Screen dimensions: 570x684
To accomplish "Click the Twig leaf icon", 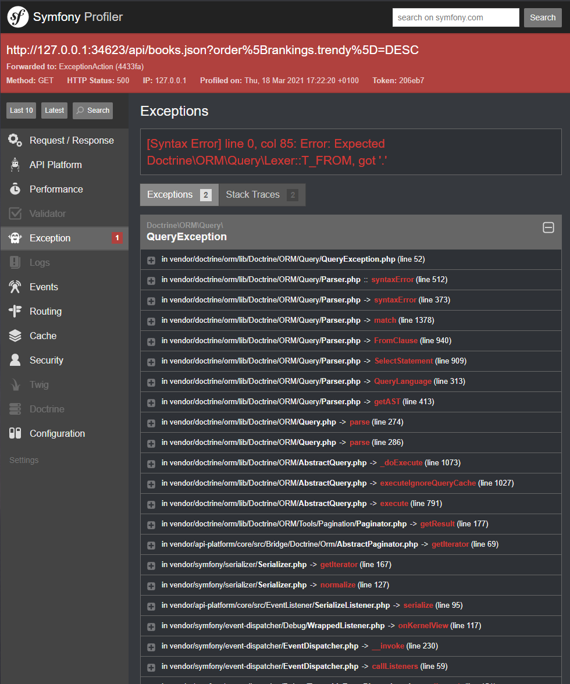I will coord(15,385).
